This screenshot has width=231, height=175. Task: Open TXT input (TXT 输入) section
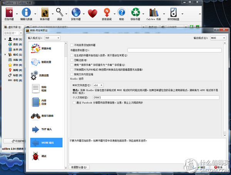[x=46, y=129]
